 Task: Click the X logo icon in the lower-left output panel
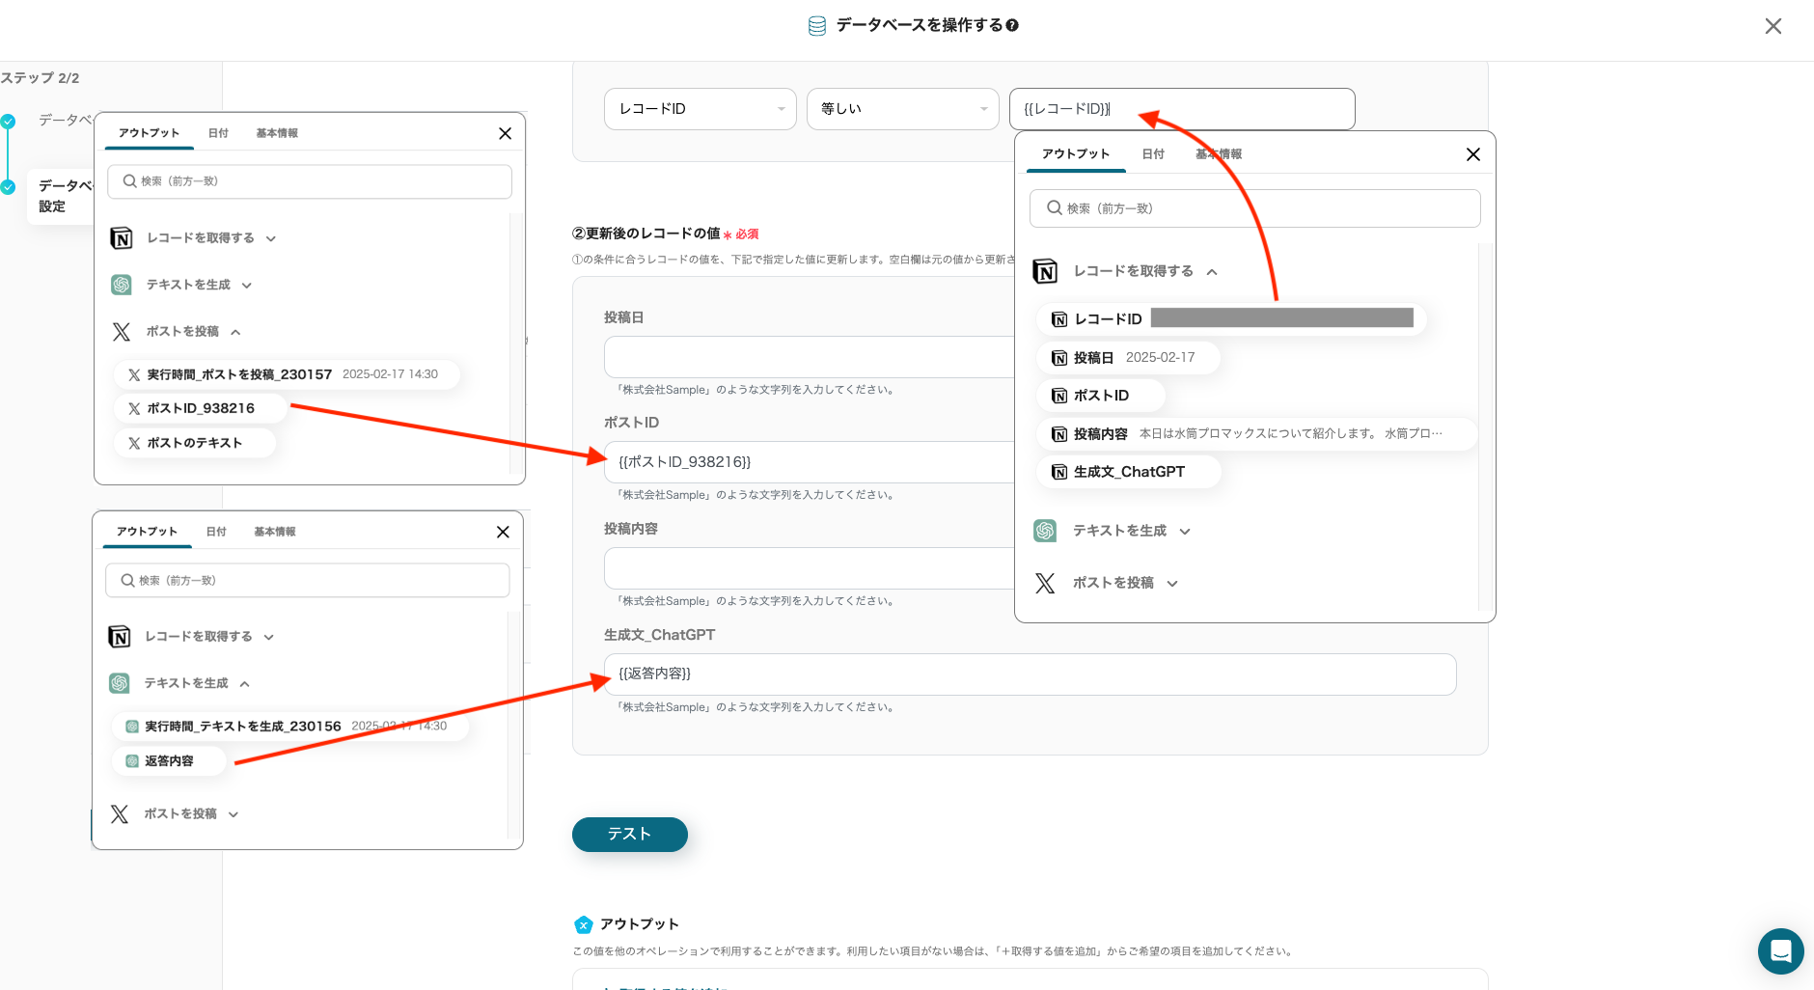(120, 814)
